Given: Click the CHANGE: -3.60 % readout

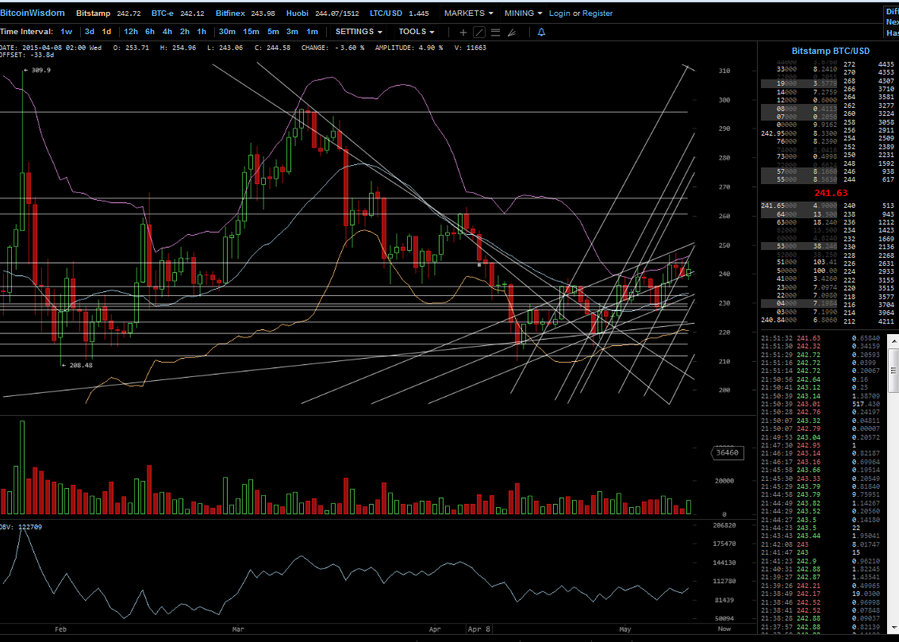Looking at the screenshot, I should pyautogui.click(x=332, y=48).
